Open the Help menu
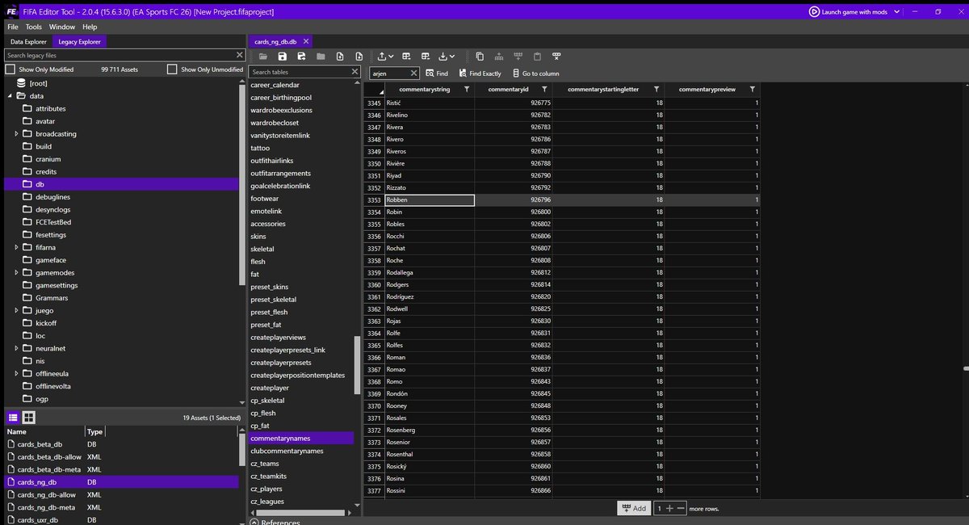The width and height of the screenshot is (969, 525). 90,27
